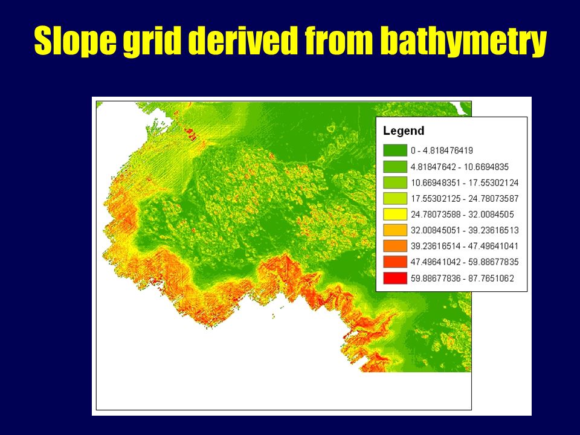Click the label '10.66948351 - 17.55302124'

point(465,182)
